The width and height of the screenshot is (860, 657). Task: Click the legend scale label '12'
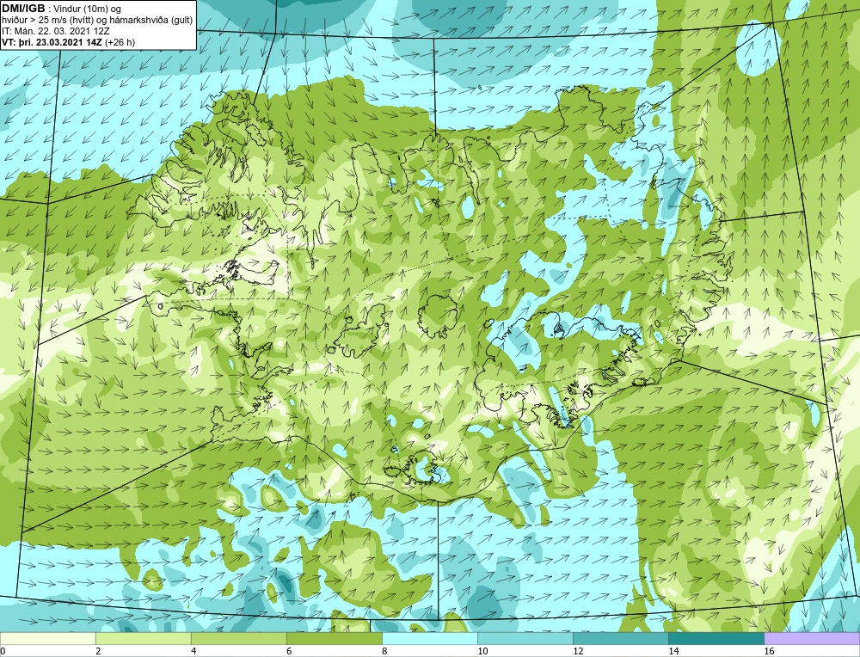[578, 651]
